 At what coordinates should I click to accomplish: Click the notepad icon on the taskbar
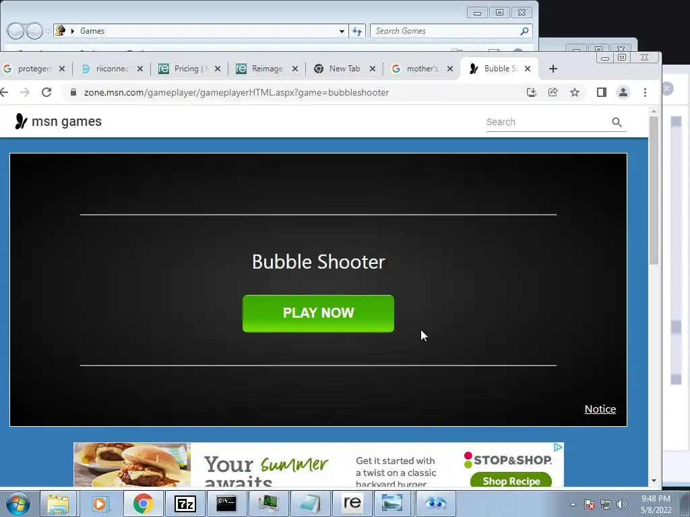tap(310, 504)
